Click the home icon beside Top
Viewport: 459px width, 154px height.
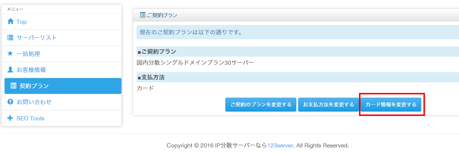click(x=10, y=22)
